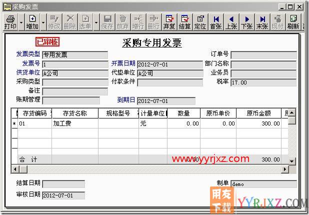309x215 pixels.
Task: Click the 修改 modify icon
Action: point(54,22)
